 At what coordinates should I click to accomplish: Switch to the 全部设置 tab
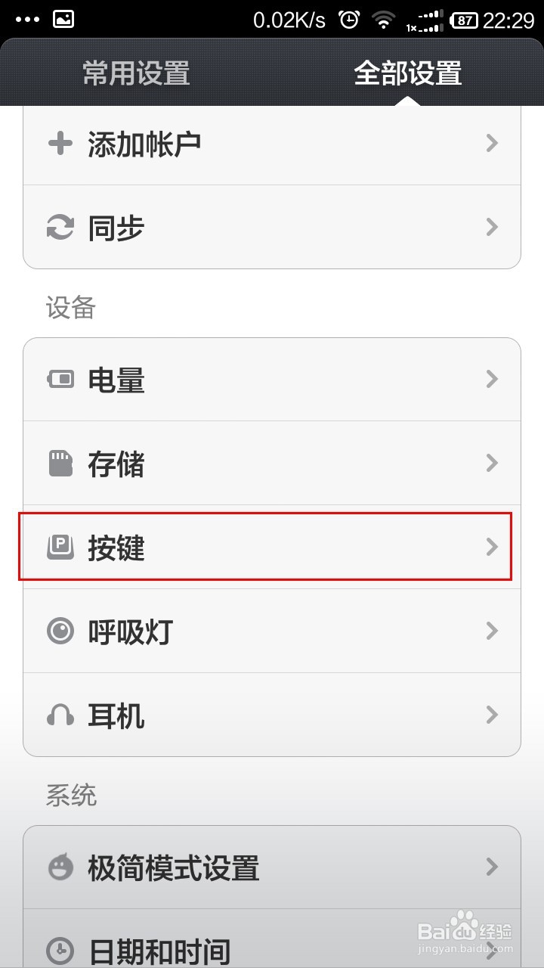pyautogui.click(x=408, y=73)
